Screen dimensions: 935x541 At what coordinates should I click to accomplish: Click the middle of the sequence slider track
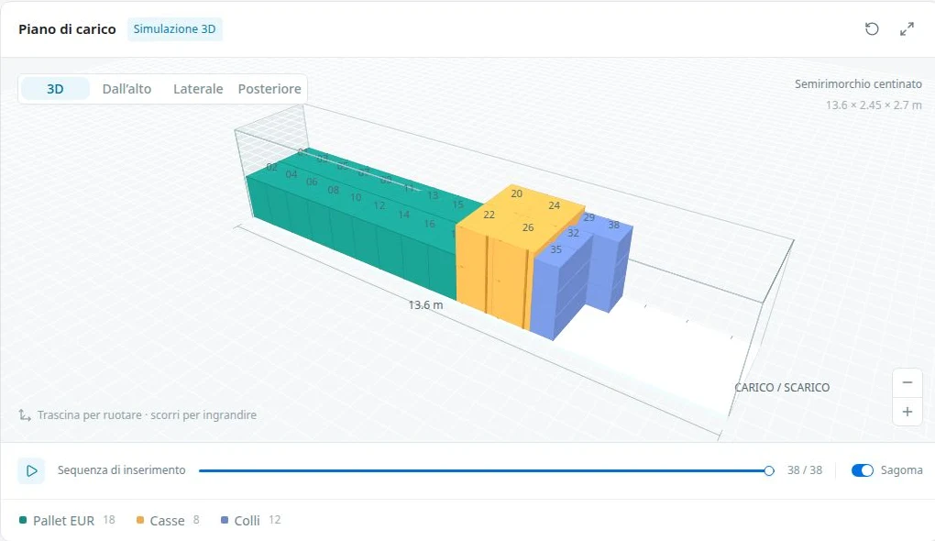point(484,470)
